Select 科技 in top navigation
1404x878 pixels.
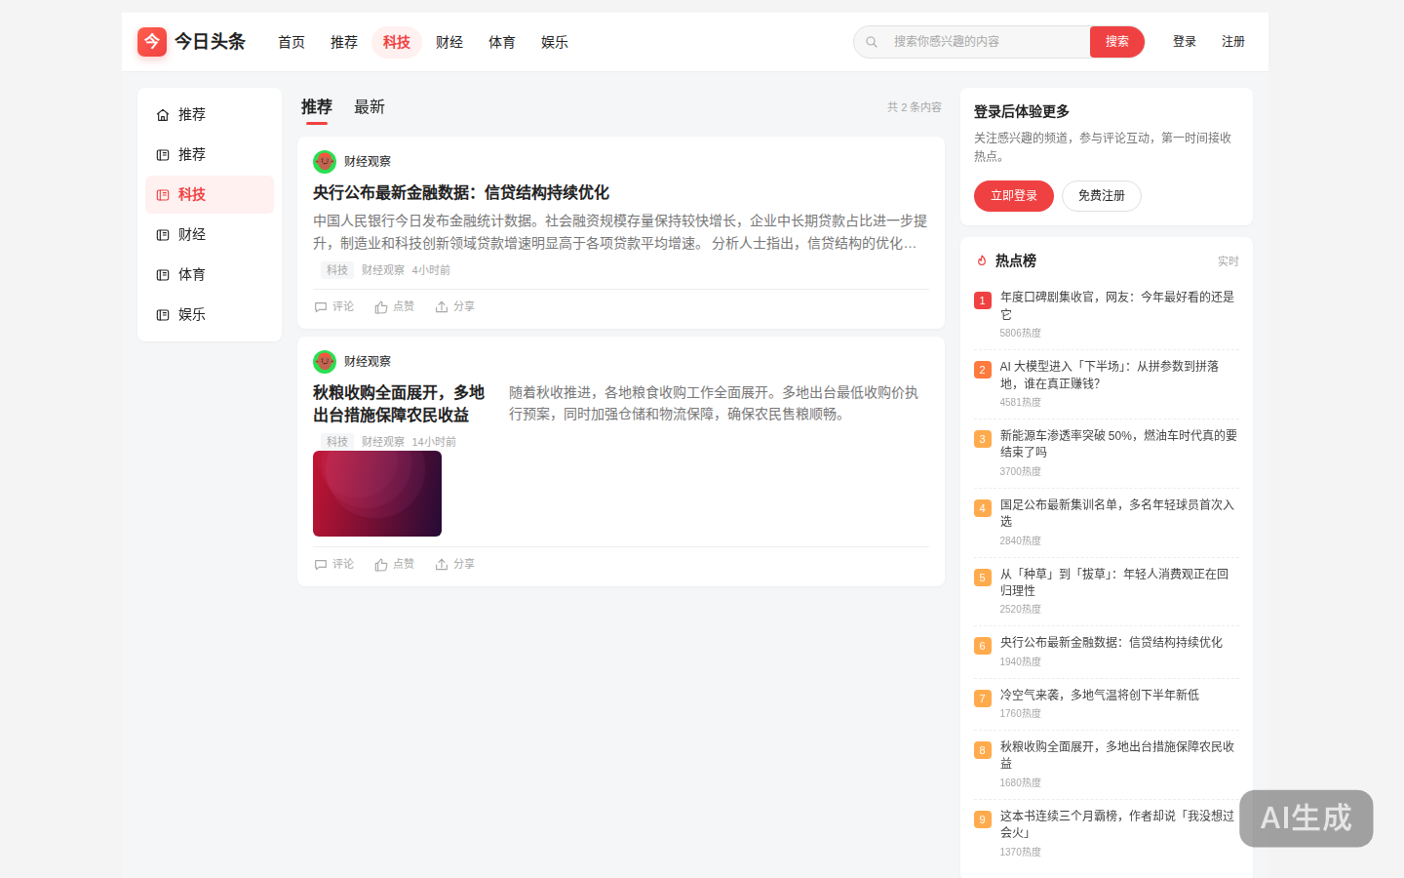pyautogui.click(x=397, y=42)
